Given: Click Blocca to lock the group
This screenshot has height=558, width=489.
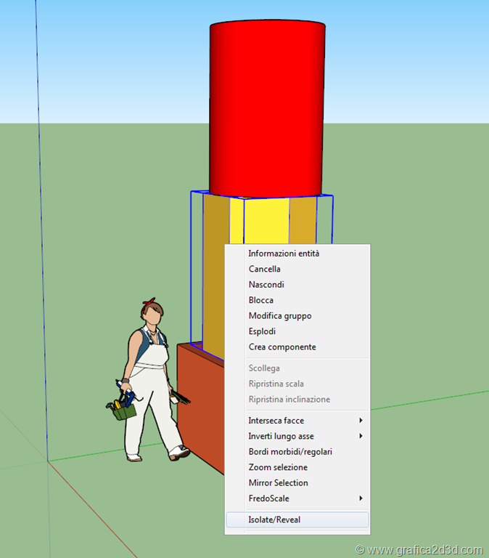Looking at the screenshot, I should 260,300.
